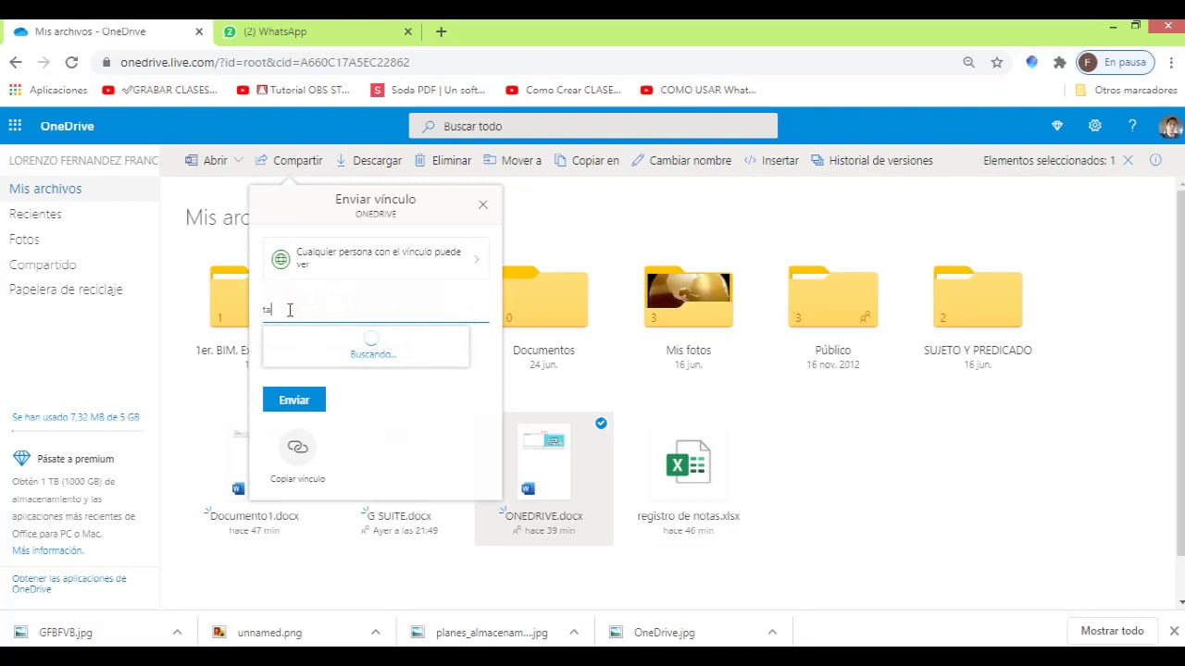This screenshot has width=1185, height=666.
Task: Click Insertar in the toolbar
Action: tap(771, 160)
